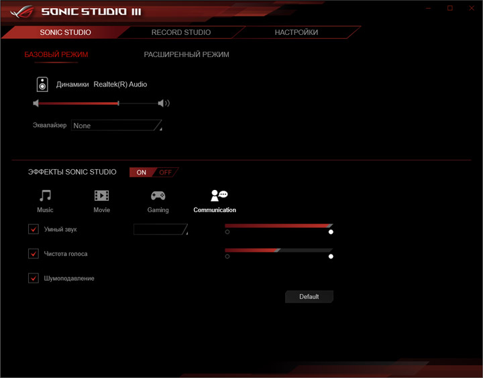Click the Default button
Image resolution: width=483 pixels, height=378 pixels.
[x=309, y=297]
